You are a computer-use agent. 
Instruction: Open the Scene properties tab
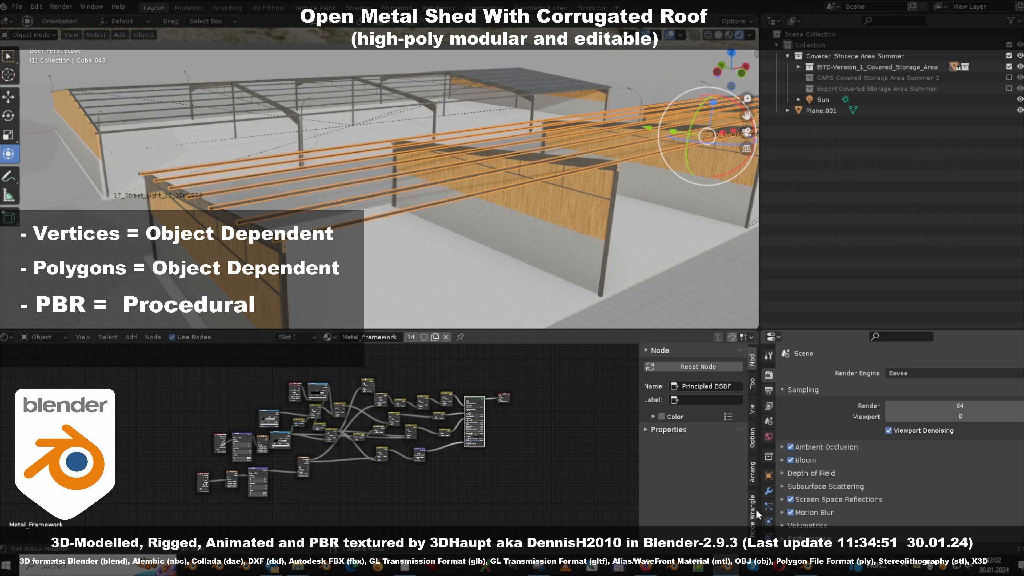tap(769, 421)
